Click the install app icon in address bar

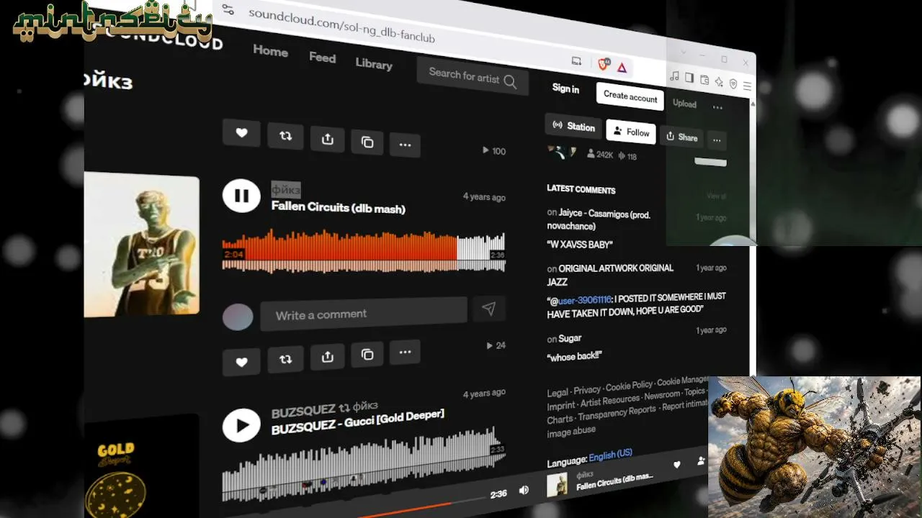(576, 61)
